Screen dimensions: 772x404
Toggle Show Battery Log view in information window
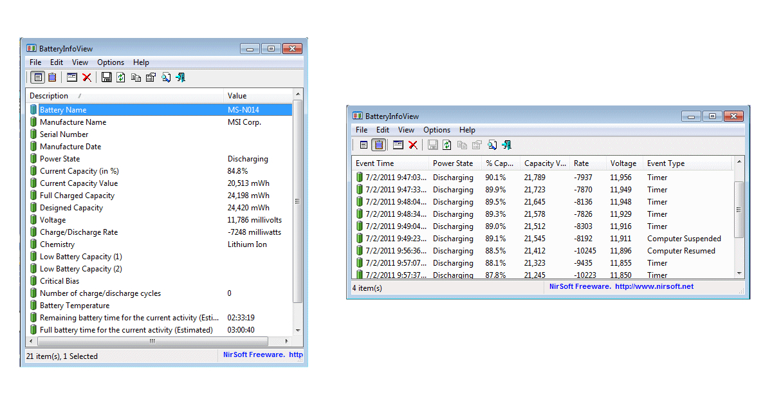[x=52, y=77]
